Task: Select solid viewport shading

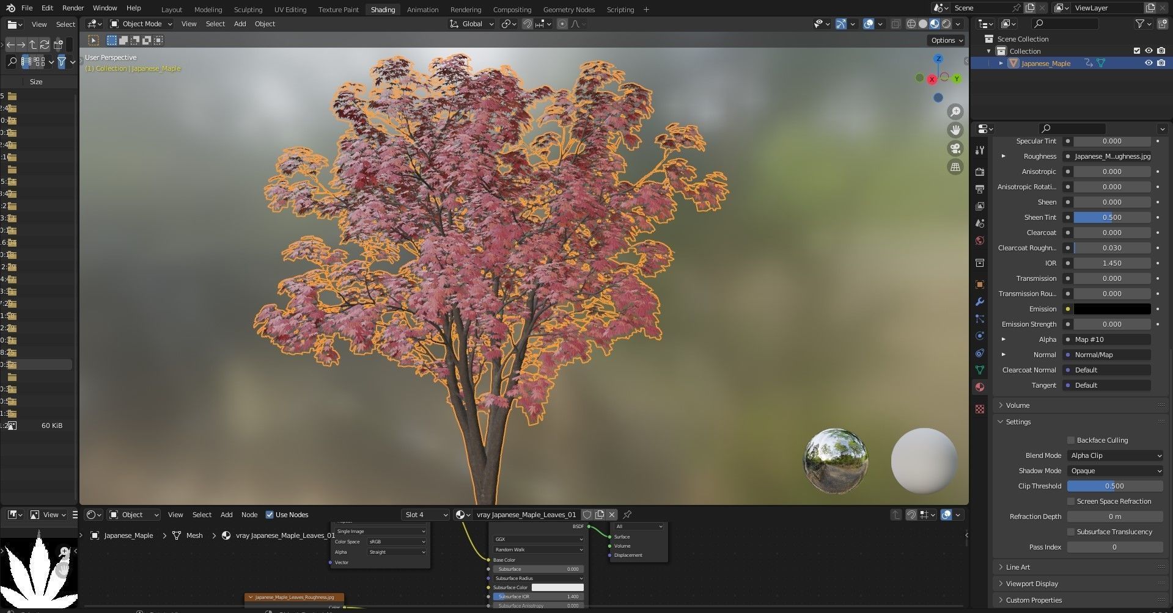Action: point(923,24)
